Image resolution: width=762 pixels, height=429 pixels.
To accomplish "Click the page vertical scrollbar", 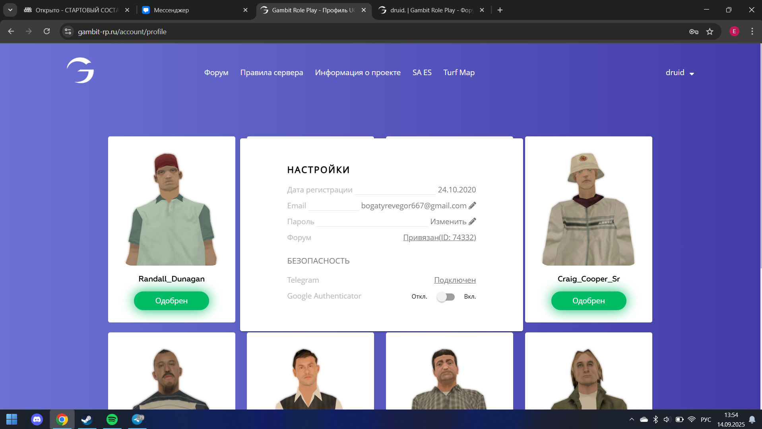I will pos(760,155).
